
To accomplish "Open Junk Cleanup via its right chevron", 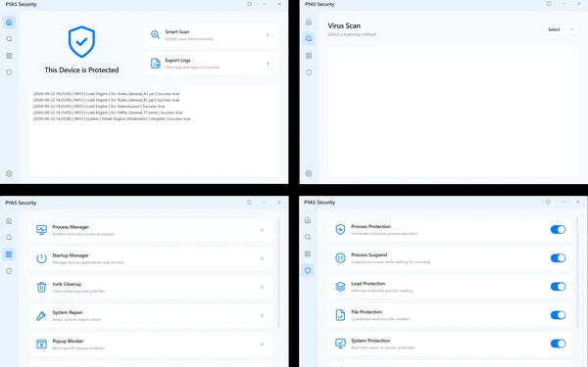I will (x=262, y=287).
